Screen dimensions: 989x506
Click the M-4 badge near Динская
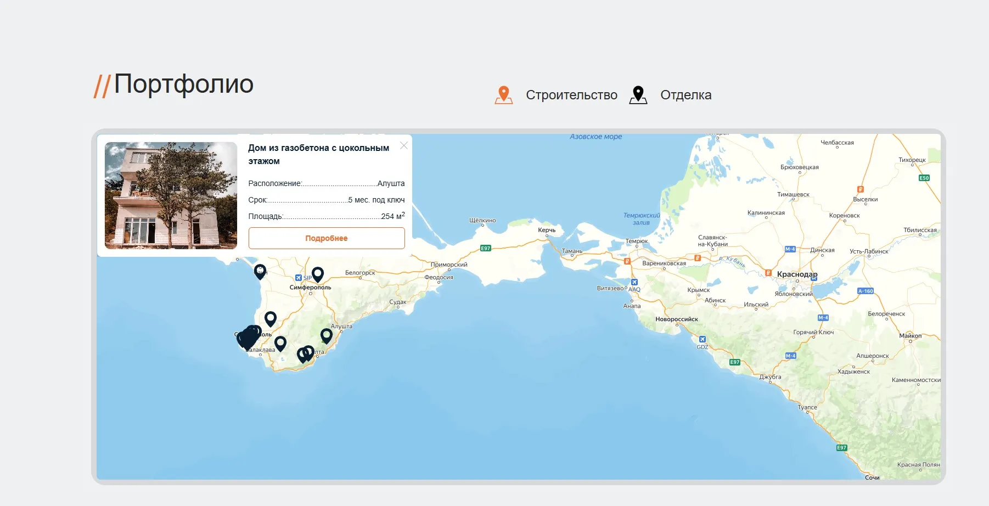coord(790,249)
